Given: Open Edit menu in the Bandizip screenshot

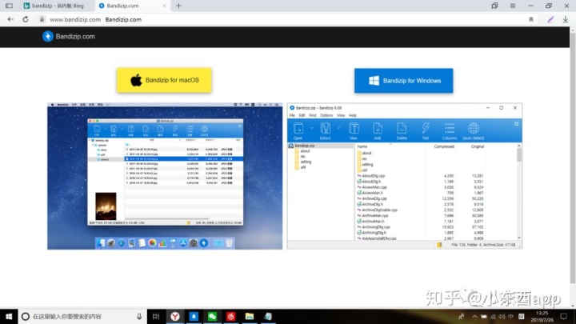Looking at the screenshot, I should tap(302, 115).
